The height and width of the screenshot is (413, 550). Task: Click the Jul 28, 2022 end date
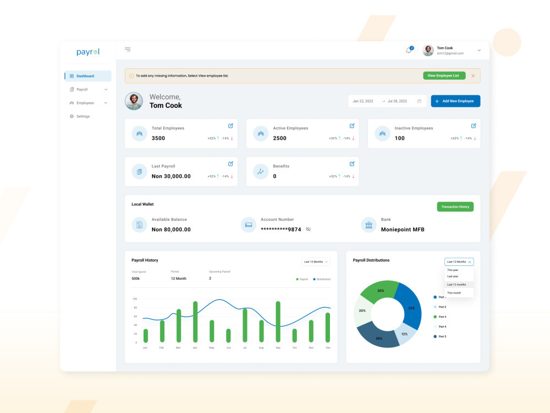(x=397, y=101)
